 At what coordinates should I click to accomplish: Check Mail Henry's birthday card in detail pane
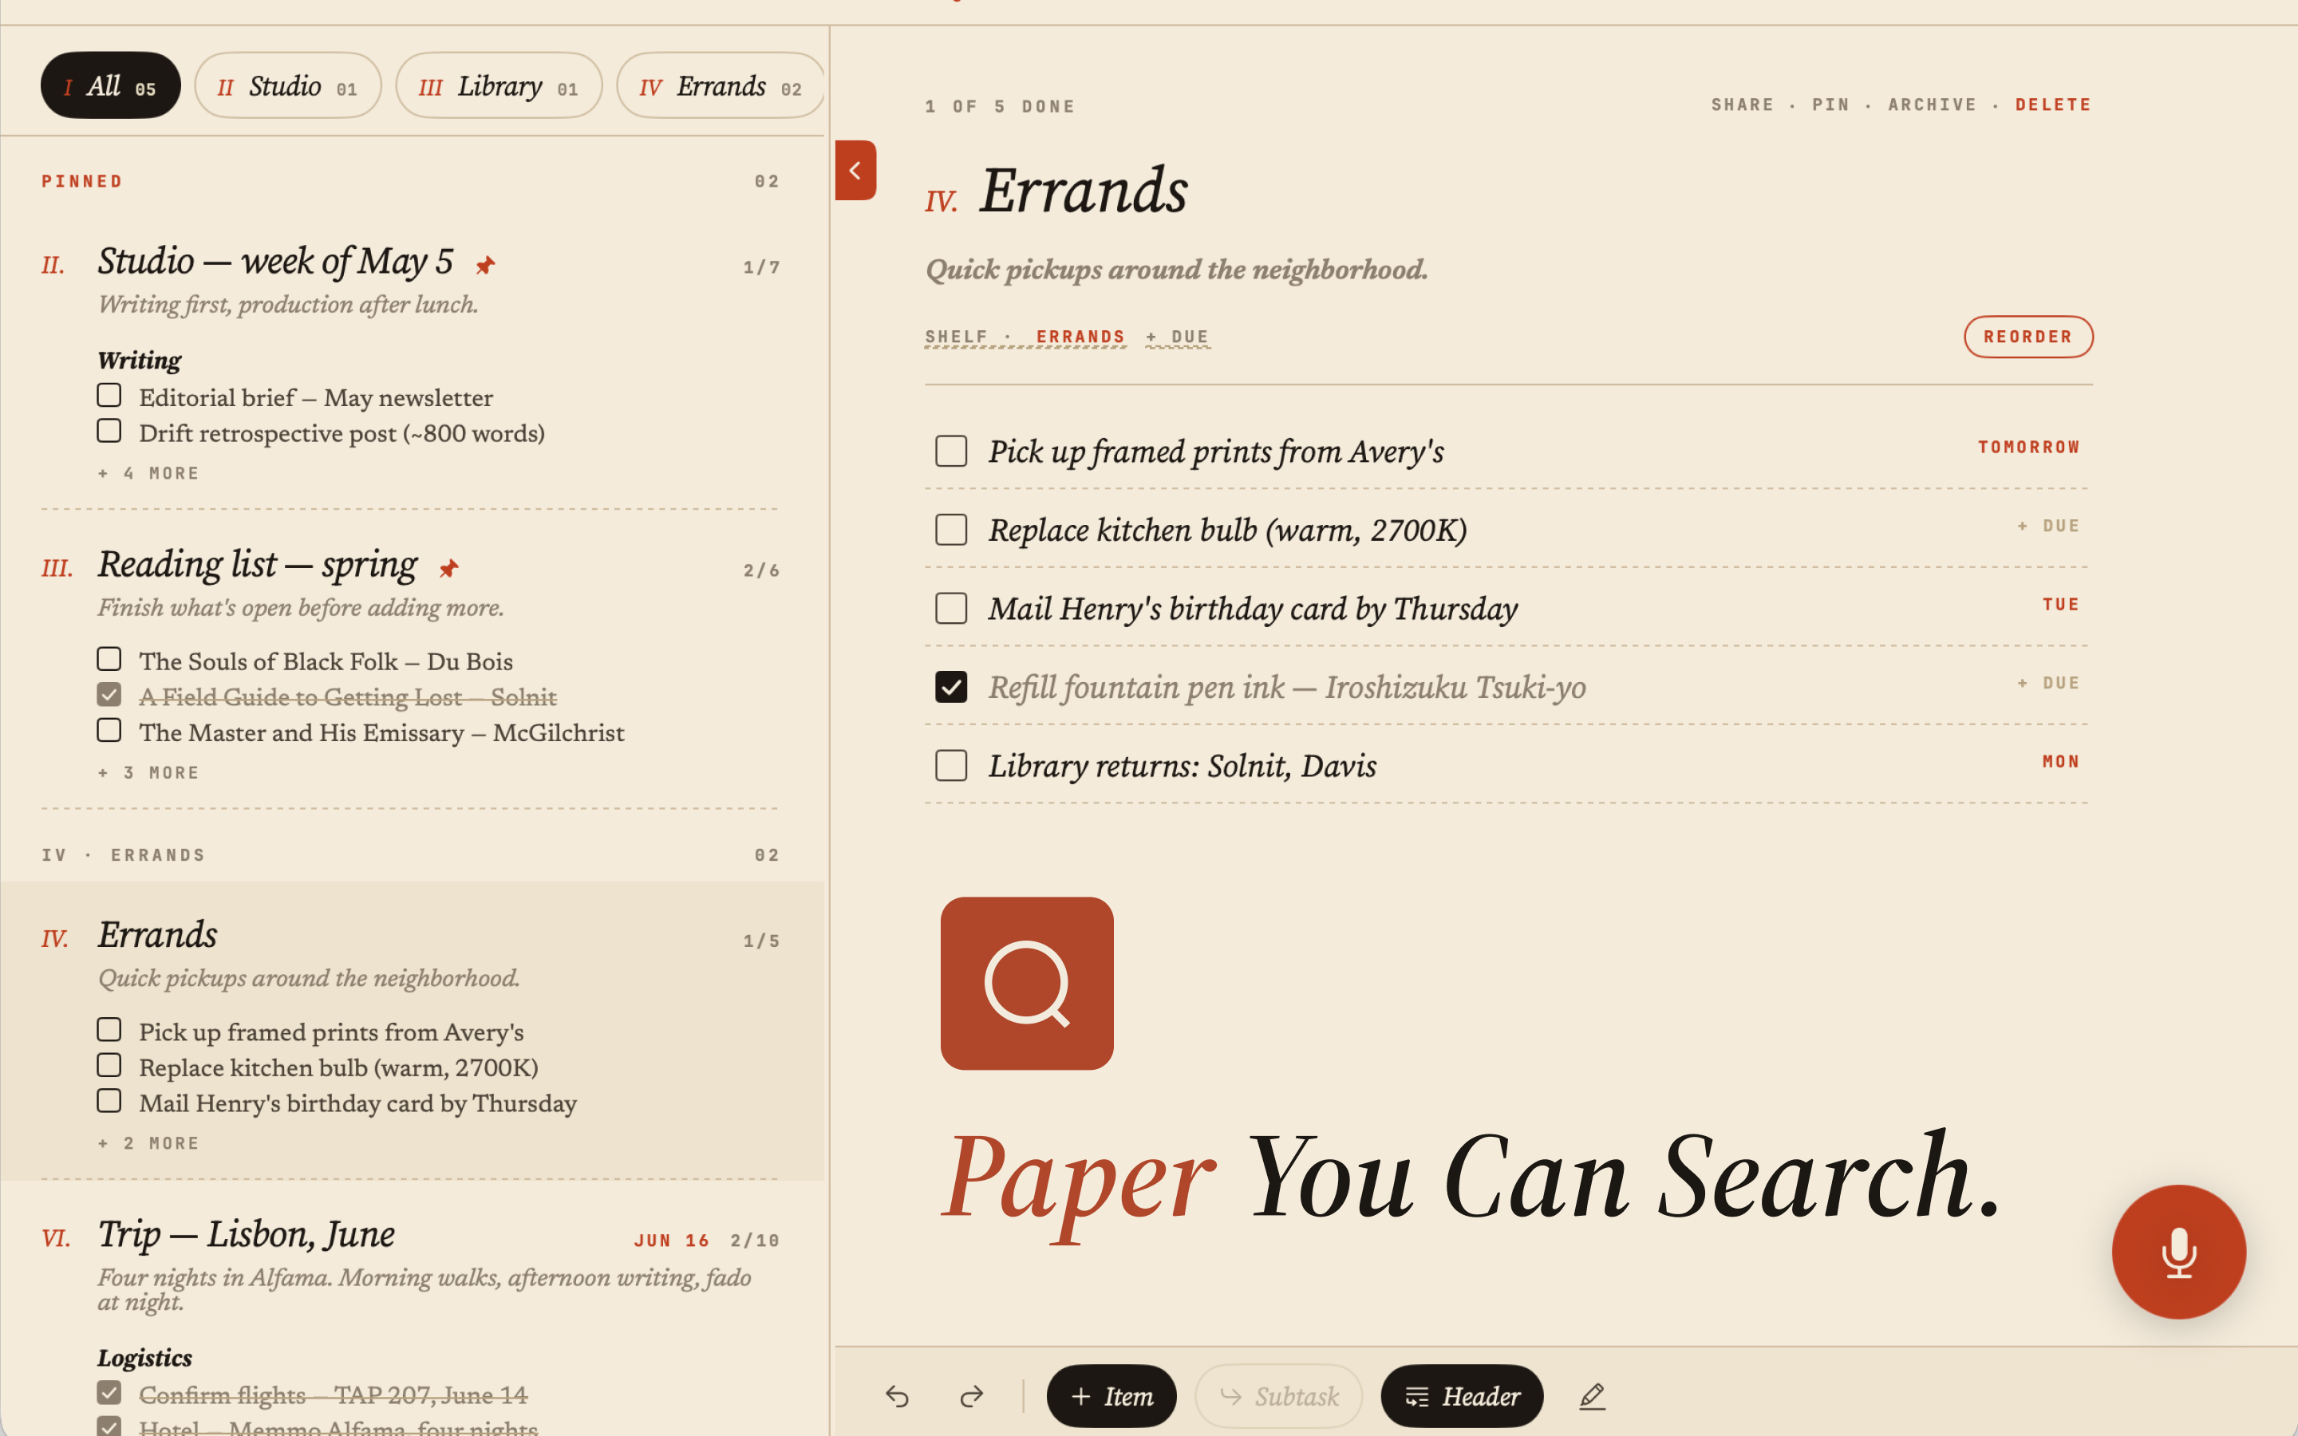(950, 608)
